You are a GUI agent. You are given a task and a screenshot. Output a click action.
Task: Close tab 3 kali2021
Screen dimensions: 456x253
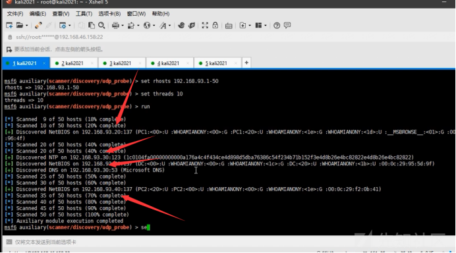pos(140,63)
